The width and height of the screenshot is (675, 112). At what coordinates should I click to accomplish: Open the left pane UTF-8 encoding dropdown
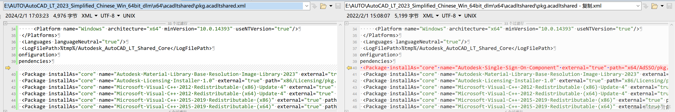click(110, 16)
